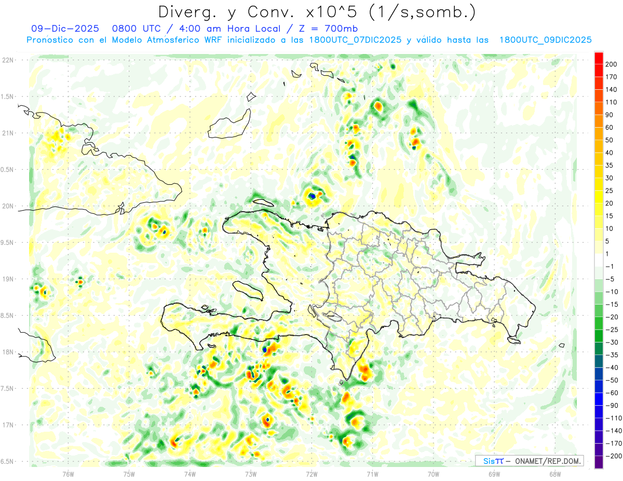Click the colorbar value -200
Viewport: 623px width, 481px height.
[614, 456]
